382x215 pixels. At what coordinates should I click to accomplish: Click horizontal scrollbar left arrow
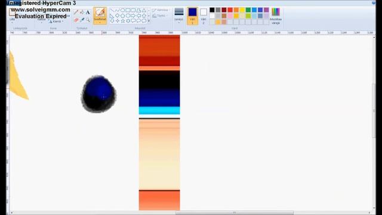click(11, 213)
